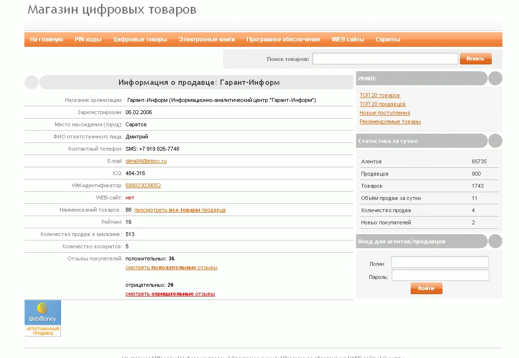The width and height of the screenshot is (519, 358).
Task: Focus the 'Поиск товаров' search field
Action: click(x=385, y=59)
